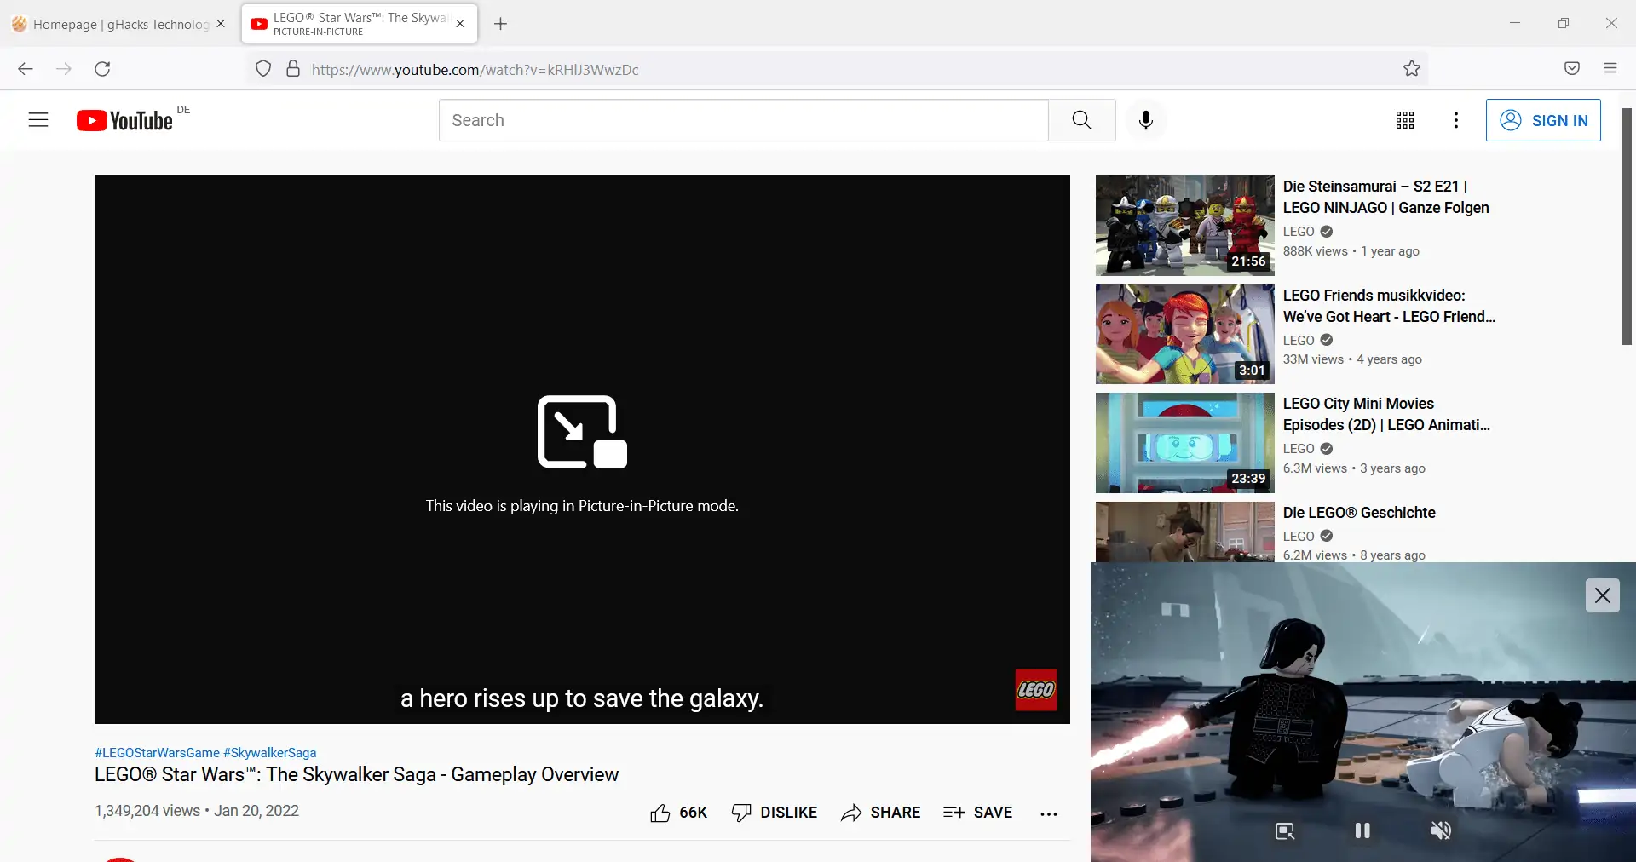Open LEGO City Mini Movies thumbnail
Viewport: 1636px width, 862px height.
[1185, 443]
